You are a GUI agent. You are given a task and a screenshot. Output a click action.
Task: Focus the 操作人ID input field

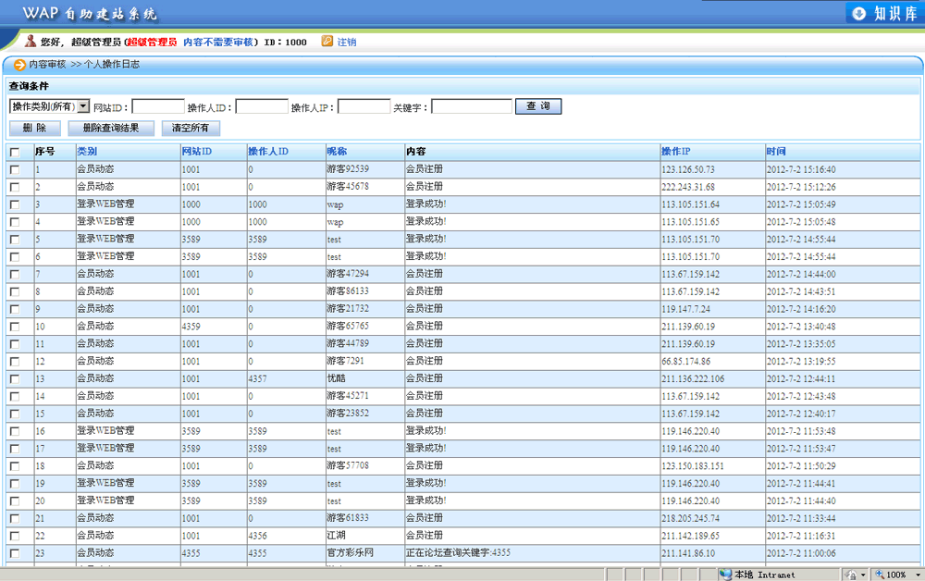tap(262, 106)
